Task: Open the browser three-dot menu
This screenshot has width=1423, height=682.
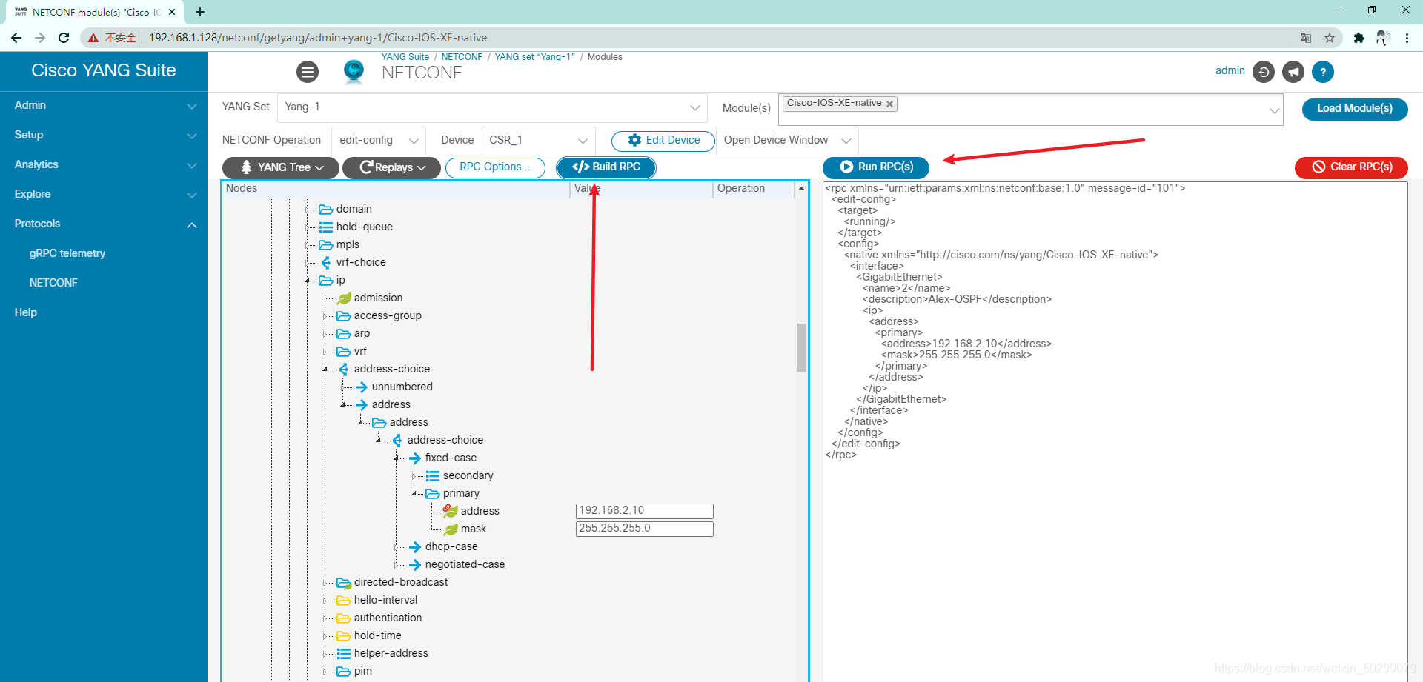Action: click(x=1407, y=38)
